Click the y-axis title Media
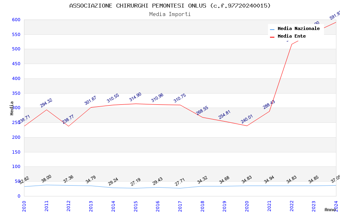Screen dimensions: 340x220 pos(12,108)
